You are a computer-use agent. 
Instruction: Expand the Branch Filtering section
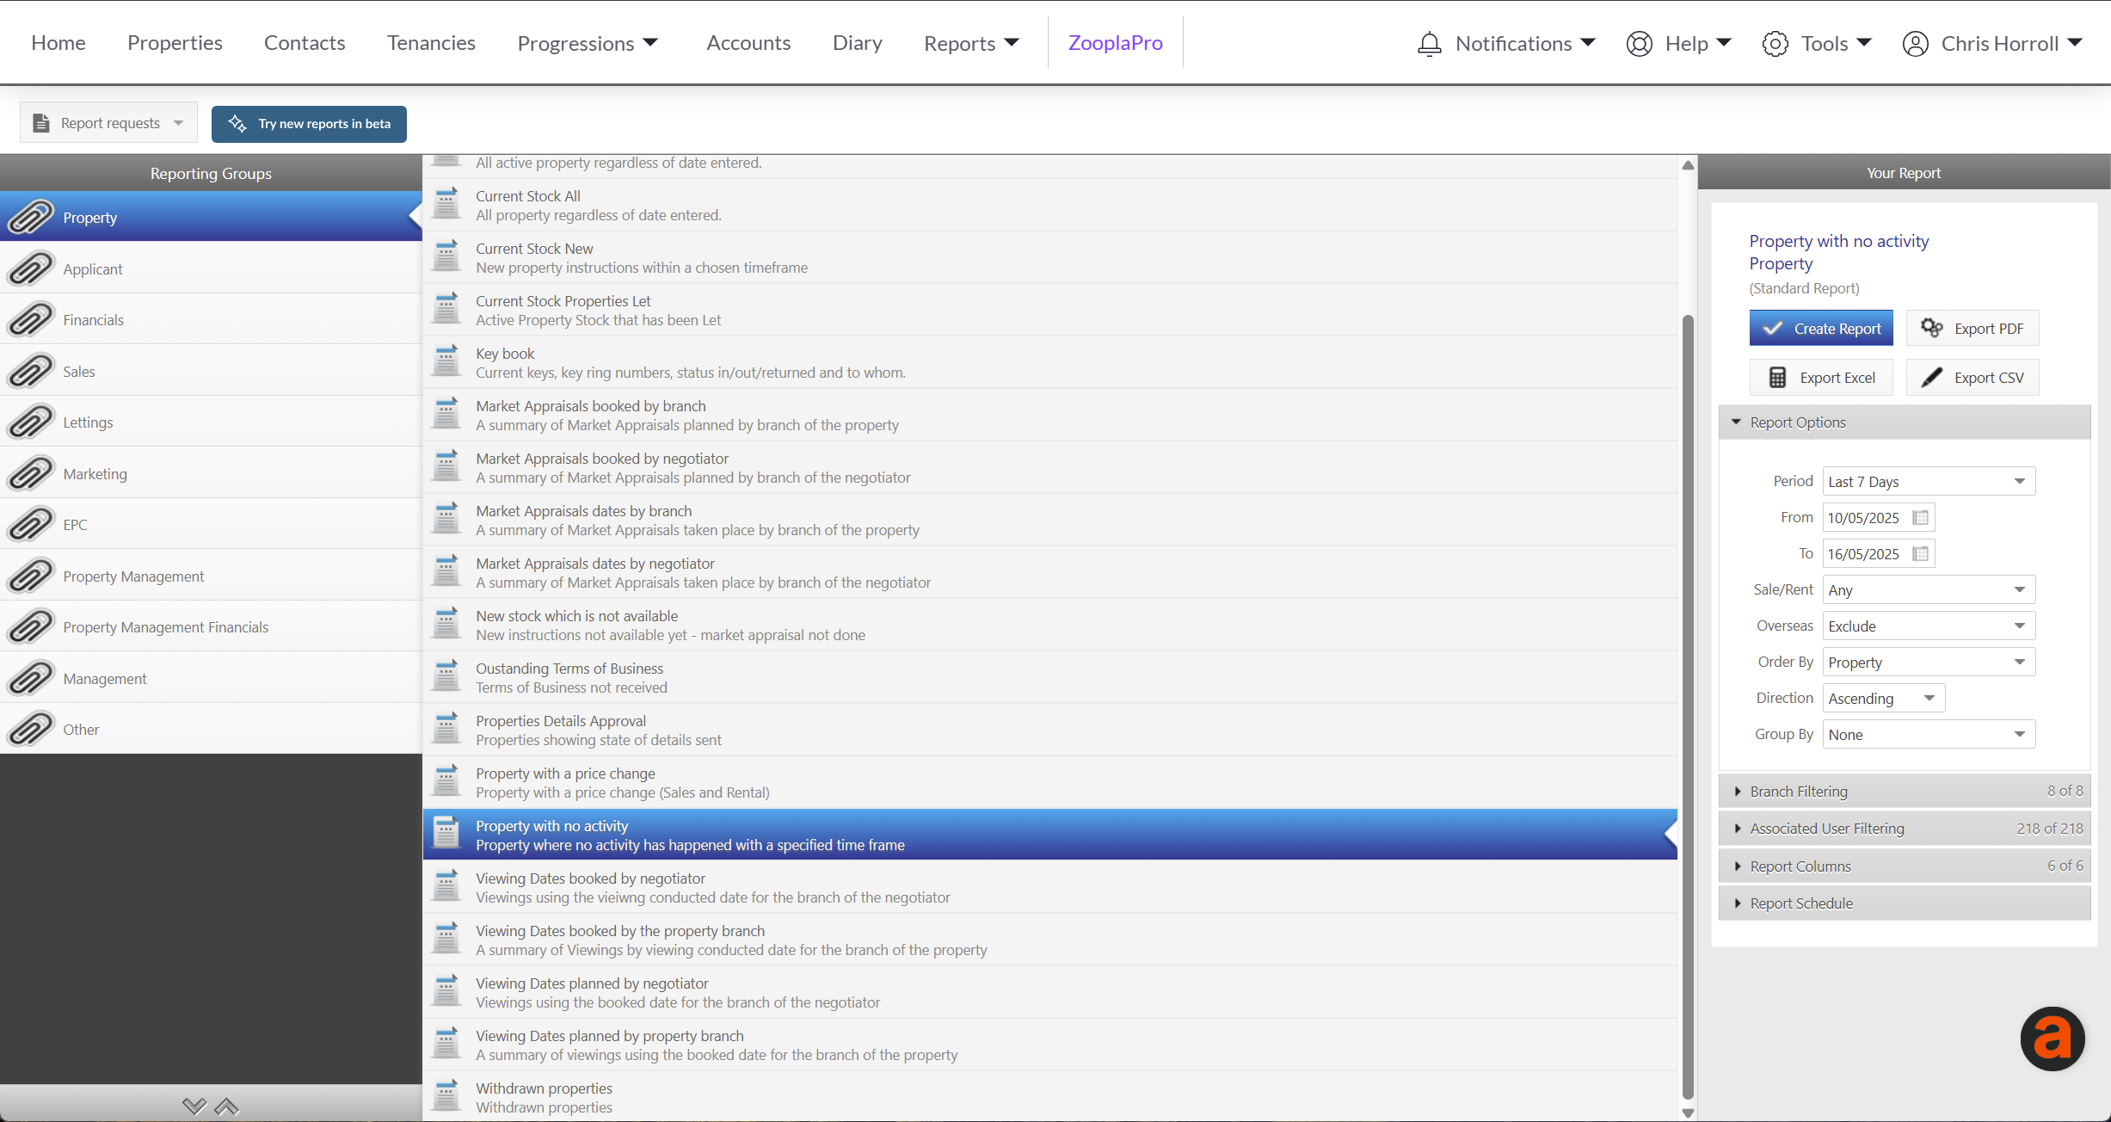1904,791
